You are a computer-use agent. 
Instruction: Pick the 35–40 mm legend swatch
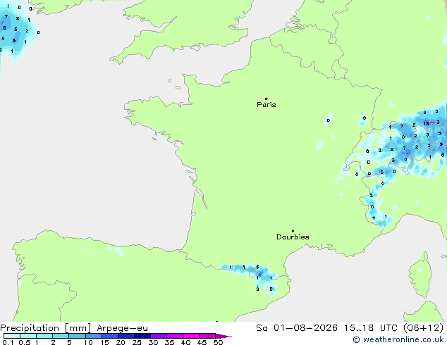174,336
